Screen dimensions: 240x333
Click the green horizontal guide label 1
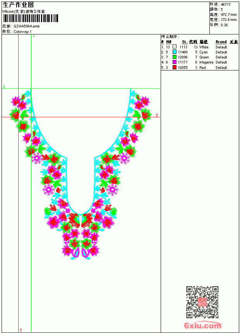pos(4,87)
